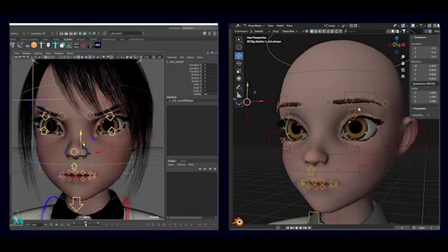
Task: Click the first shelf icon in Maya
Action: click(x=13, y=45)
